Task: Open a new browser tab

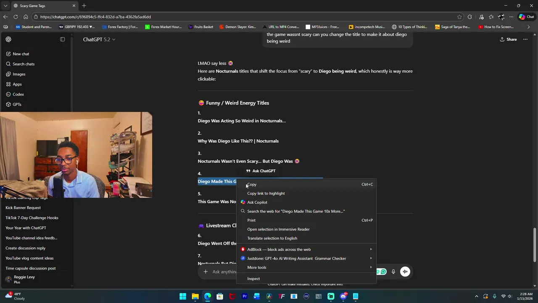Action: point(84,5)
